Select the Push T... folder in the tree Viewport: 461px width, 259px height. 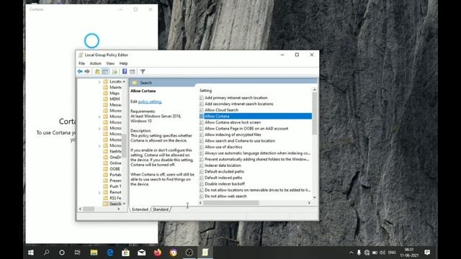[112, 186]
